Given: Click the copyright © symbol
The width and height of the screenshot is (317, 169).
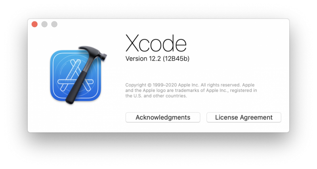Looking at the screenshot, I should coord(149,85).
